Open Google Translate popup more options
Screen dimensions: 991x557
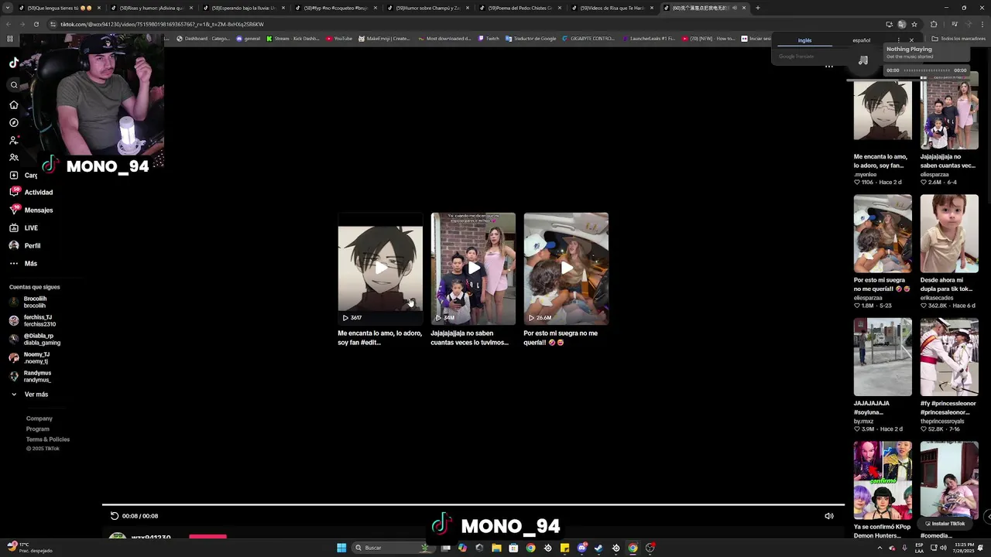point(899,40)
